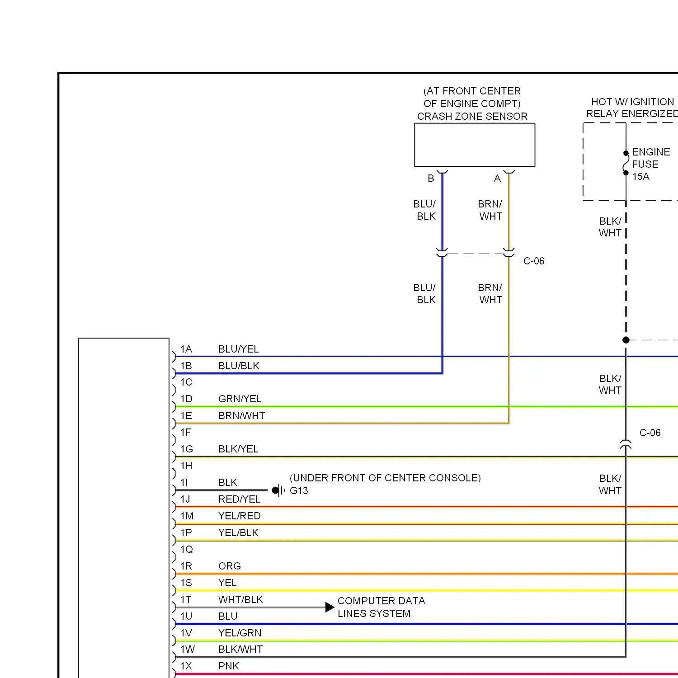
Task: Select pin label 1Q
Action: pyautogui.click(x=187, y=549)
